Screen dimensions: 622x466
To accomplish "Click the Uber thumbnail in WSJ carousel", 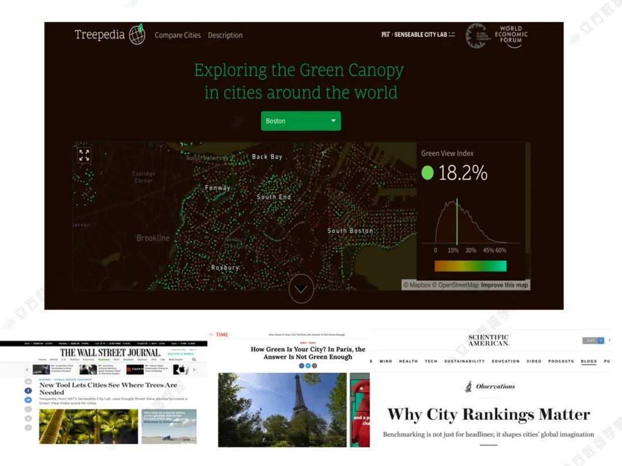I will point(41,370).
